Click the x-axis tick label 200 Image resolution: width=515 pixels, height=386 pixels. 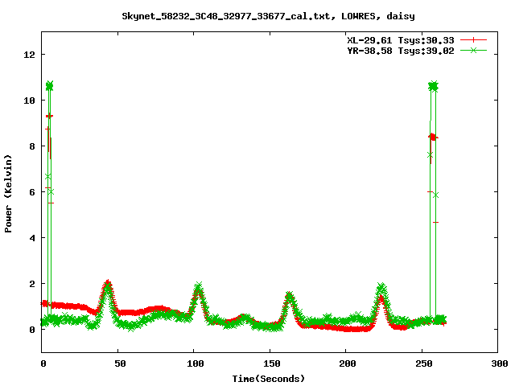tap(348, 363)
